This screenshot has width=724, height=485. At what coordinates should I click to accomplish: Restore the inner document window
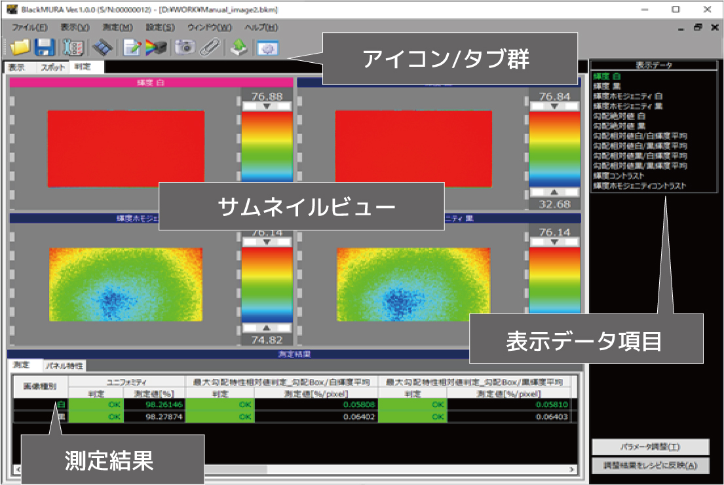(698, 27)
